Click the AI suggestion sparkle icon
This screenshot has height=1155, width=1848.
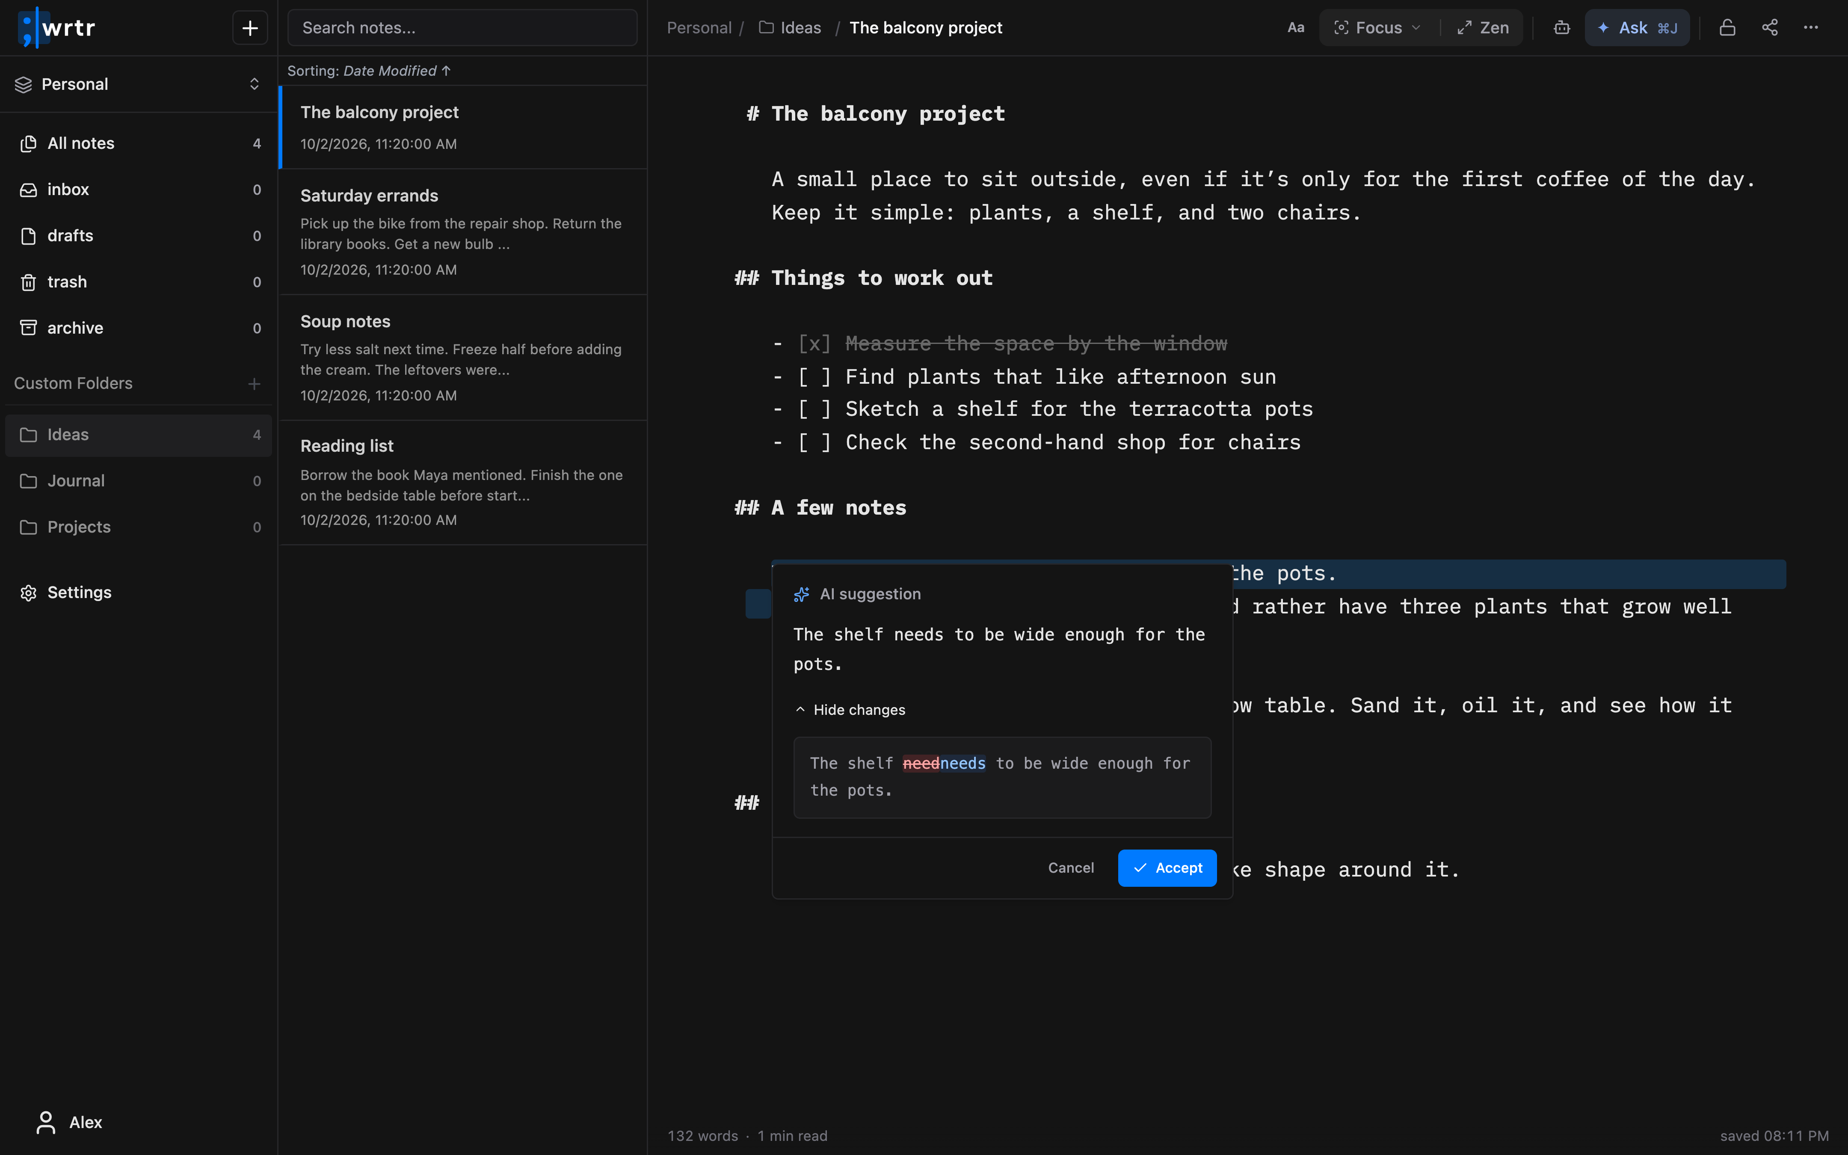tap(801, 594)
